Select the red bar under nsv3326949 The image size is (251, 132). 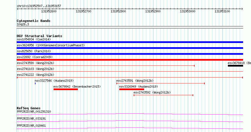(132, 89)
